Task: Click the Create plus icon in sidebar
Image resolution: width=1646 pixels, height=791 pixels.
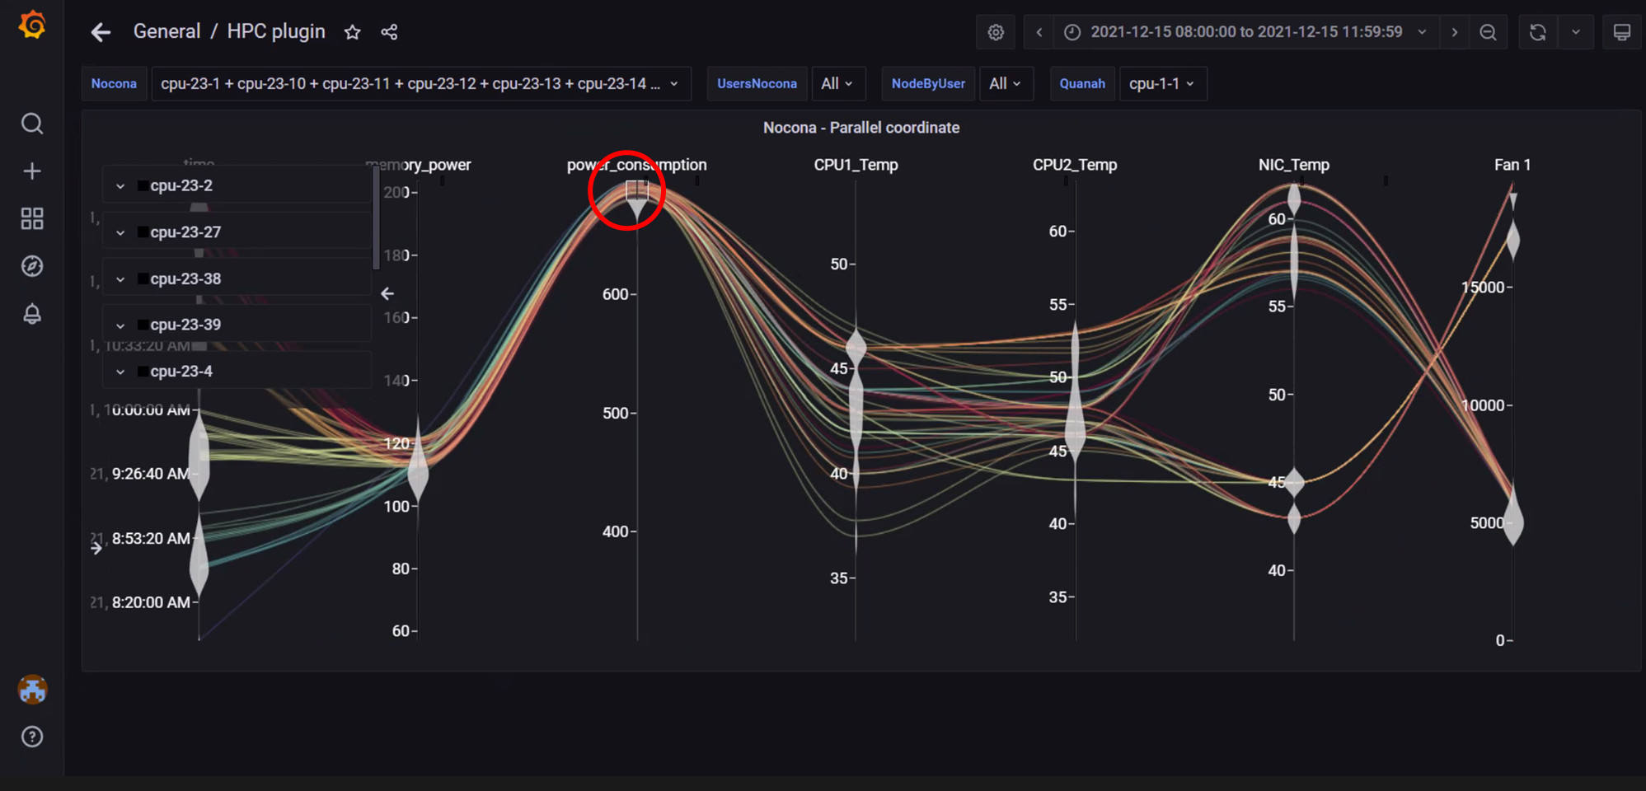Action: click(x=32, y=171)
